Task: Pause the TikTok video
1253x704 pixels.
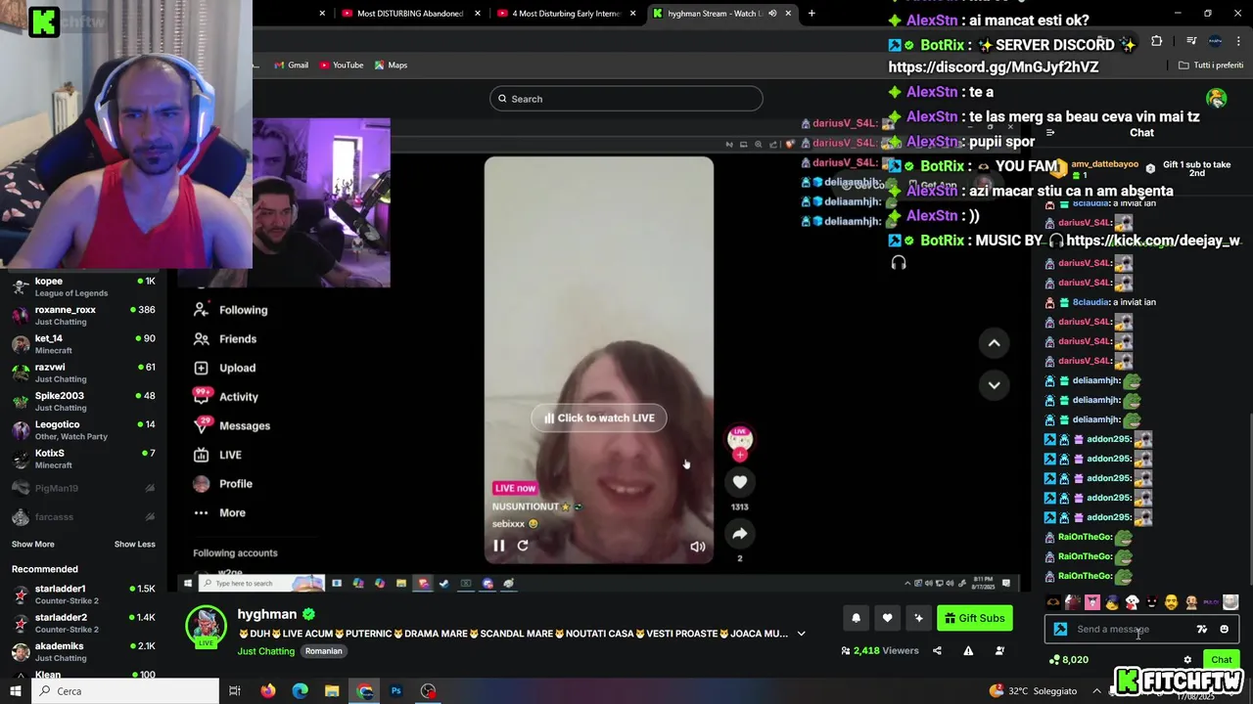Action: (498, 546)
